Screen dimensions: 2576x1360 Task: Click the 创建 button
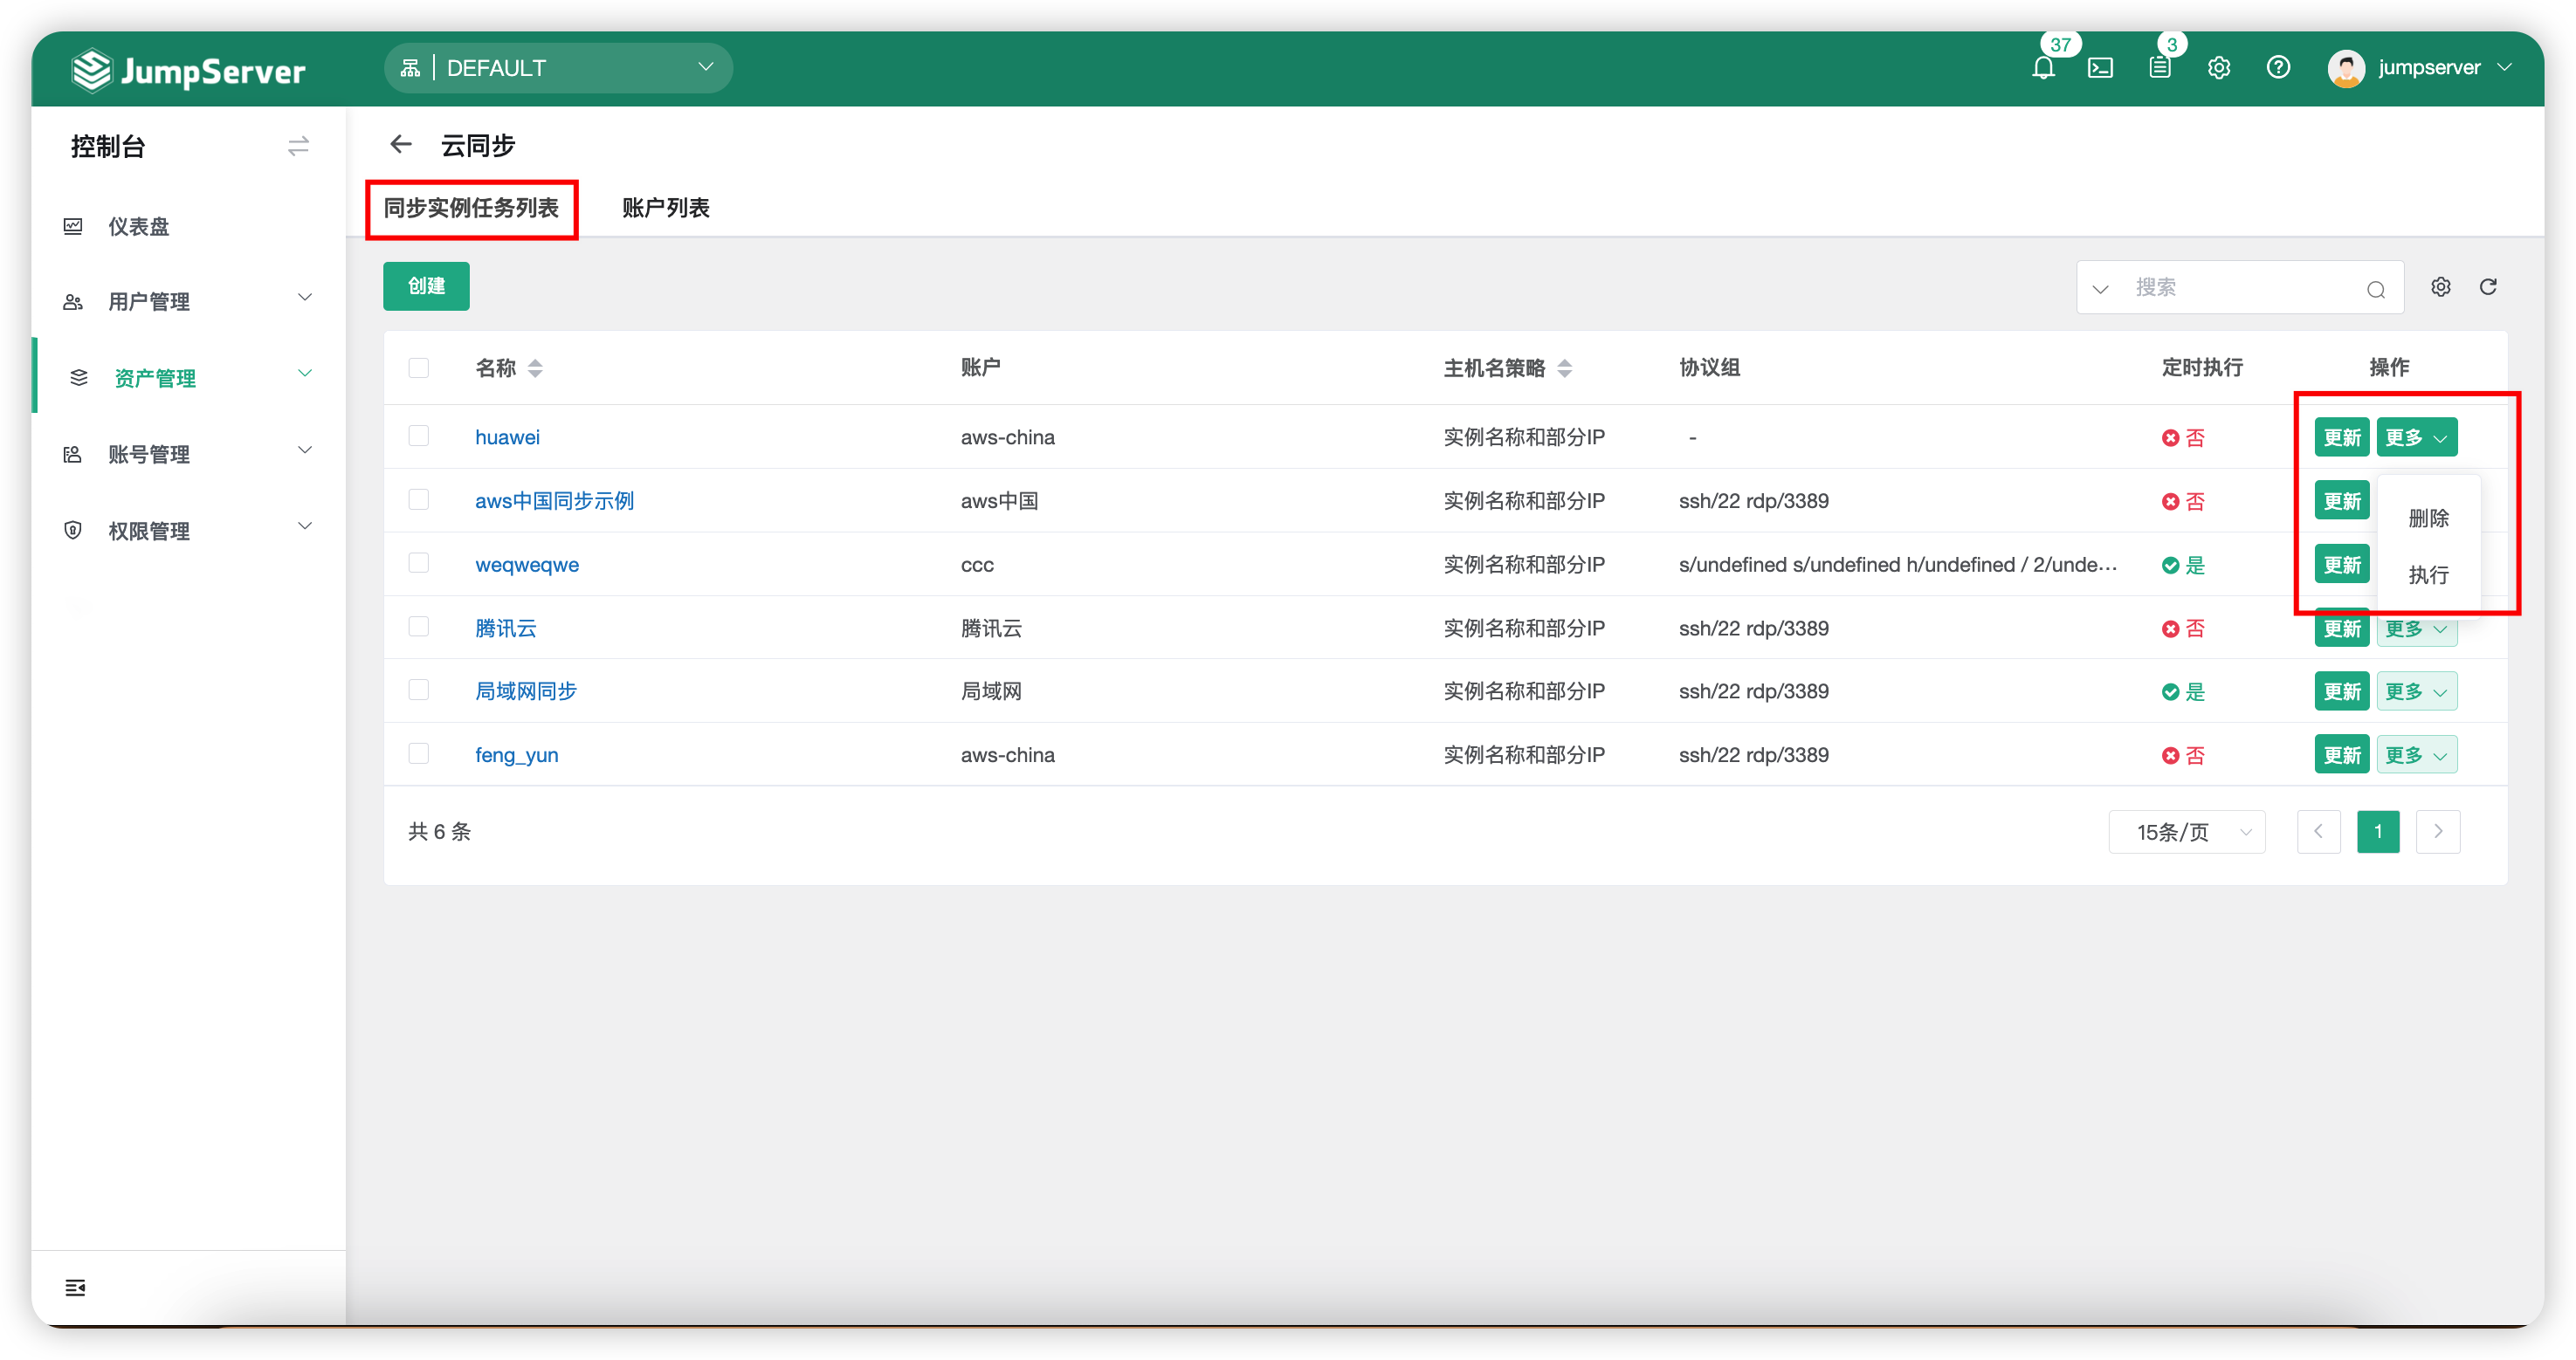tap(426, 286)
